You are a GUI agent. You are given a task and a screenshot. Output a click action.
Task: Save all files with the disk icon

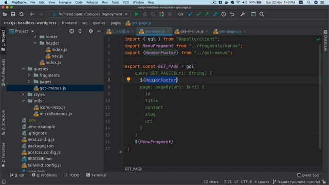tap(13, 14)
